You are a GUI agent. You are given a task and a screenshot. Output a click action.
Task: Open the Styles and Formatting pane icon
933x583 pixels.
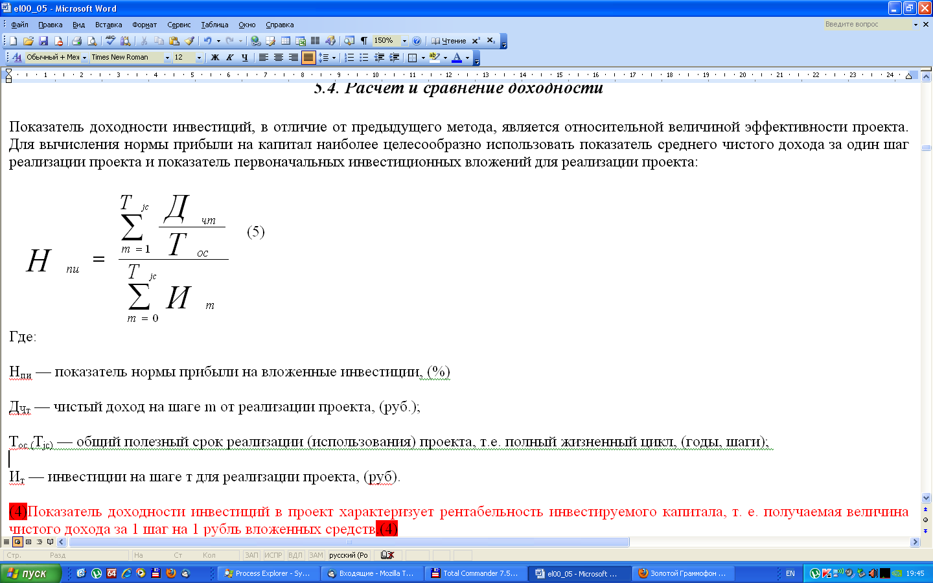pyautogui.click(x=17, y=58)
